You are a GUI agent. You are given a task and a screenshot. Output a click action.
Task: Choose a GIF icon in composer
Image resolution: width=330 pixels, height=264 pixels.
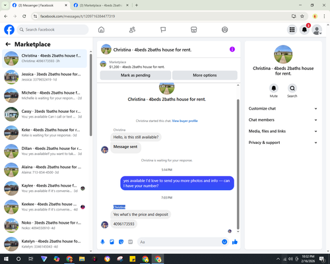point(131,242)
